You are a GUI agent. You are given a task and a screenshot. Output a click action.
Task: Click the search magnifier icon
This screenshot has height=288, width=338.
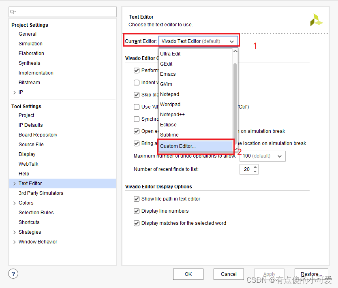13,12
